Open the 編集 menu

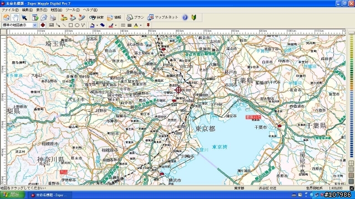click(27, 10)
